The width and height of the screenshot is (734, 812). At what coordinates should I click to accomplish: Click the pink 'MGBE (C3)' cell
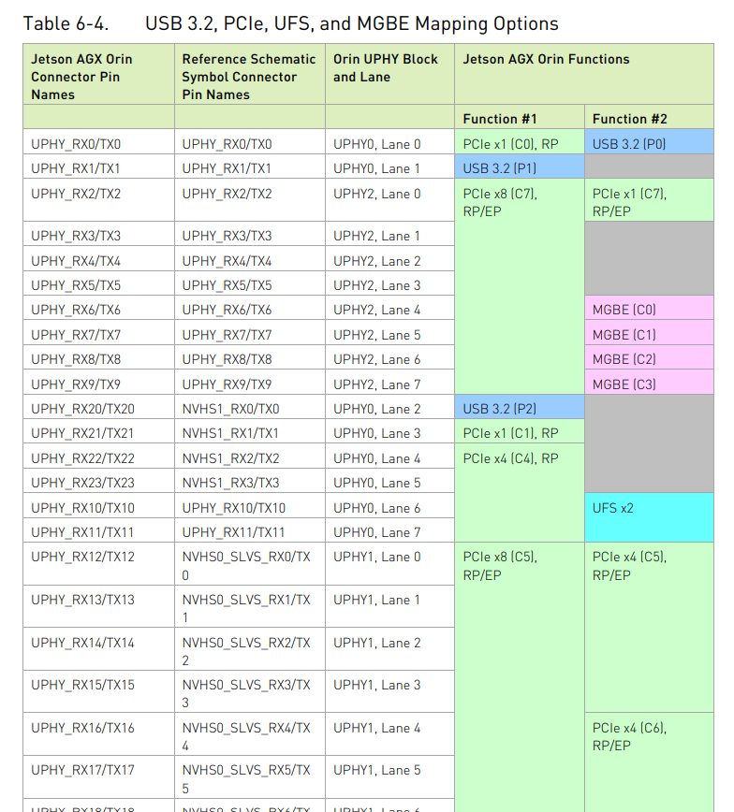649,383
